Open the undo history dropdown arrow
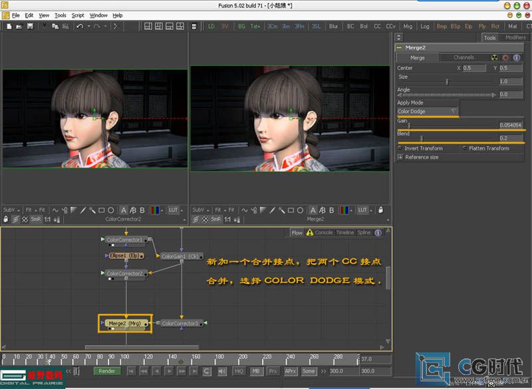The height and width of the screenshot is (389, 532). point(88,27)
